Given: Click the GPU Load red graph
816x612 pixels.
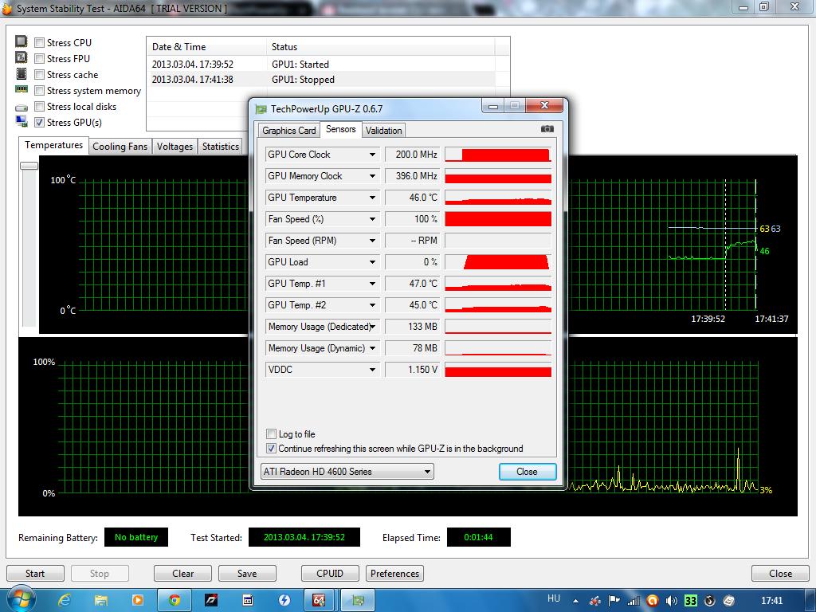Looking at the screenshot, I should click(498, 262).
